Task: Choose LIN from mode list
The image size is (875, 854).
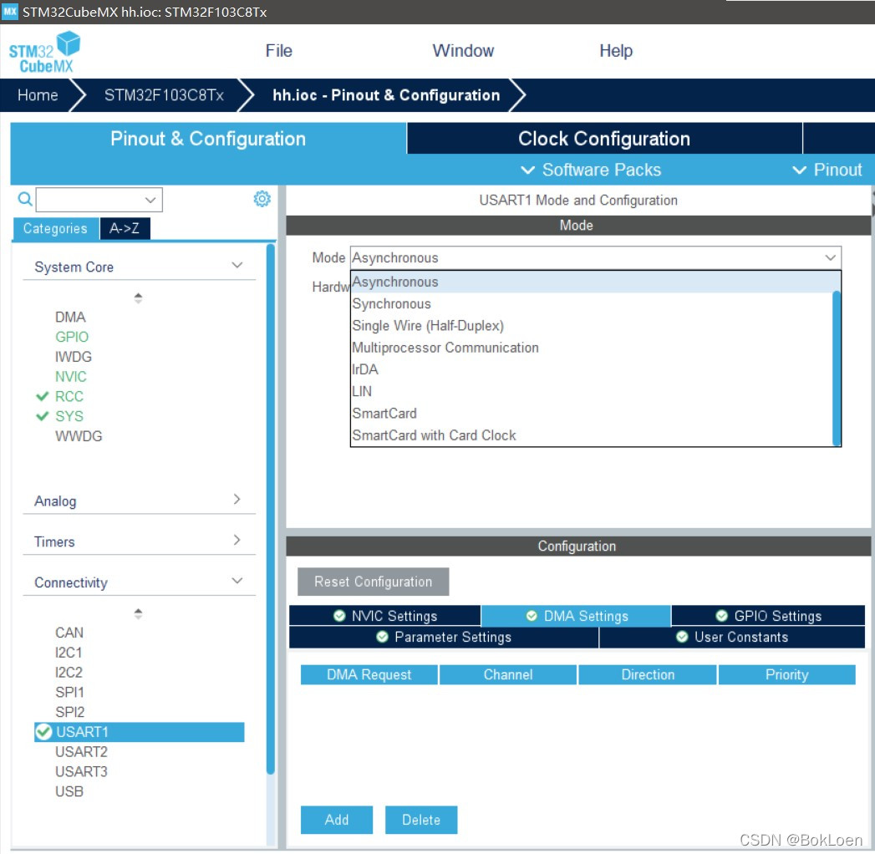Action: tap(592, 391)
